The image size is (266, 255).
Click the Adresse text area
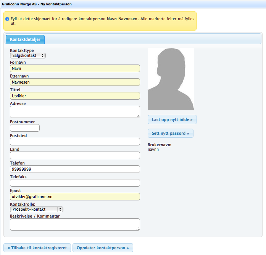point(75,112)
